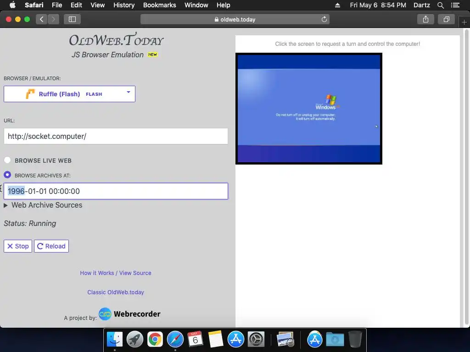Open Notification Center list icon
Image resolution: width=470 pixels, height=352 pixels.
[x=455, y=5]
